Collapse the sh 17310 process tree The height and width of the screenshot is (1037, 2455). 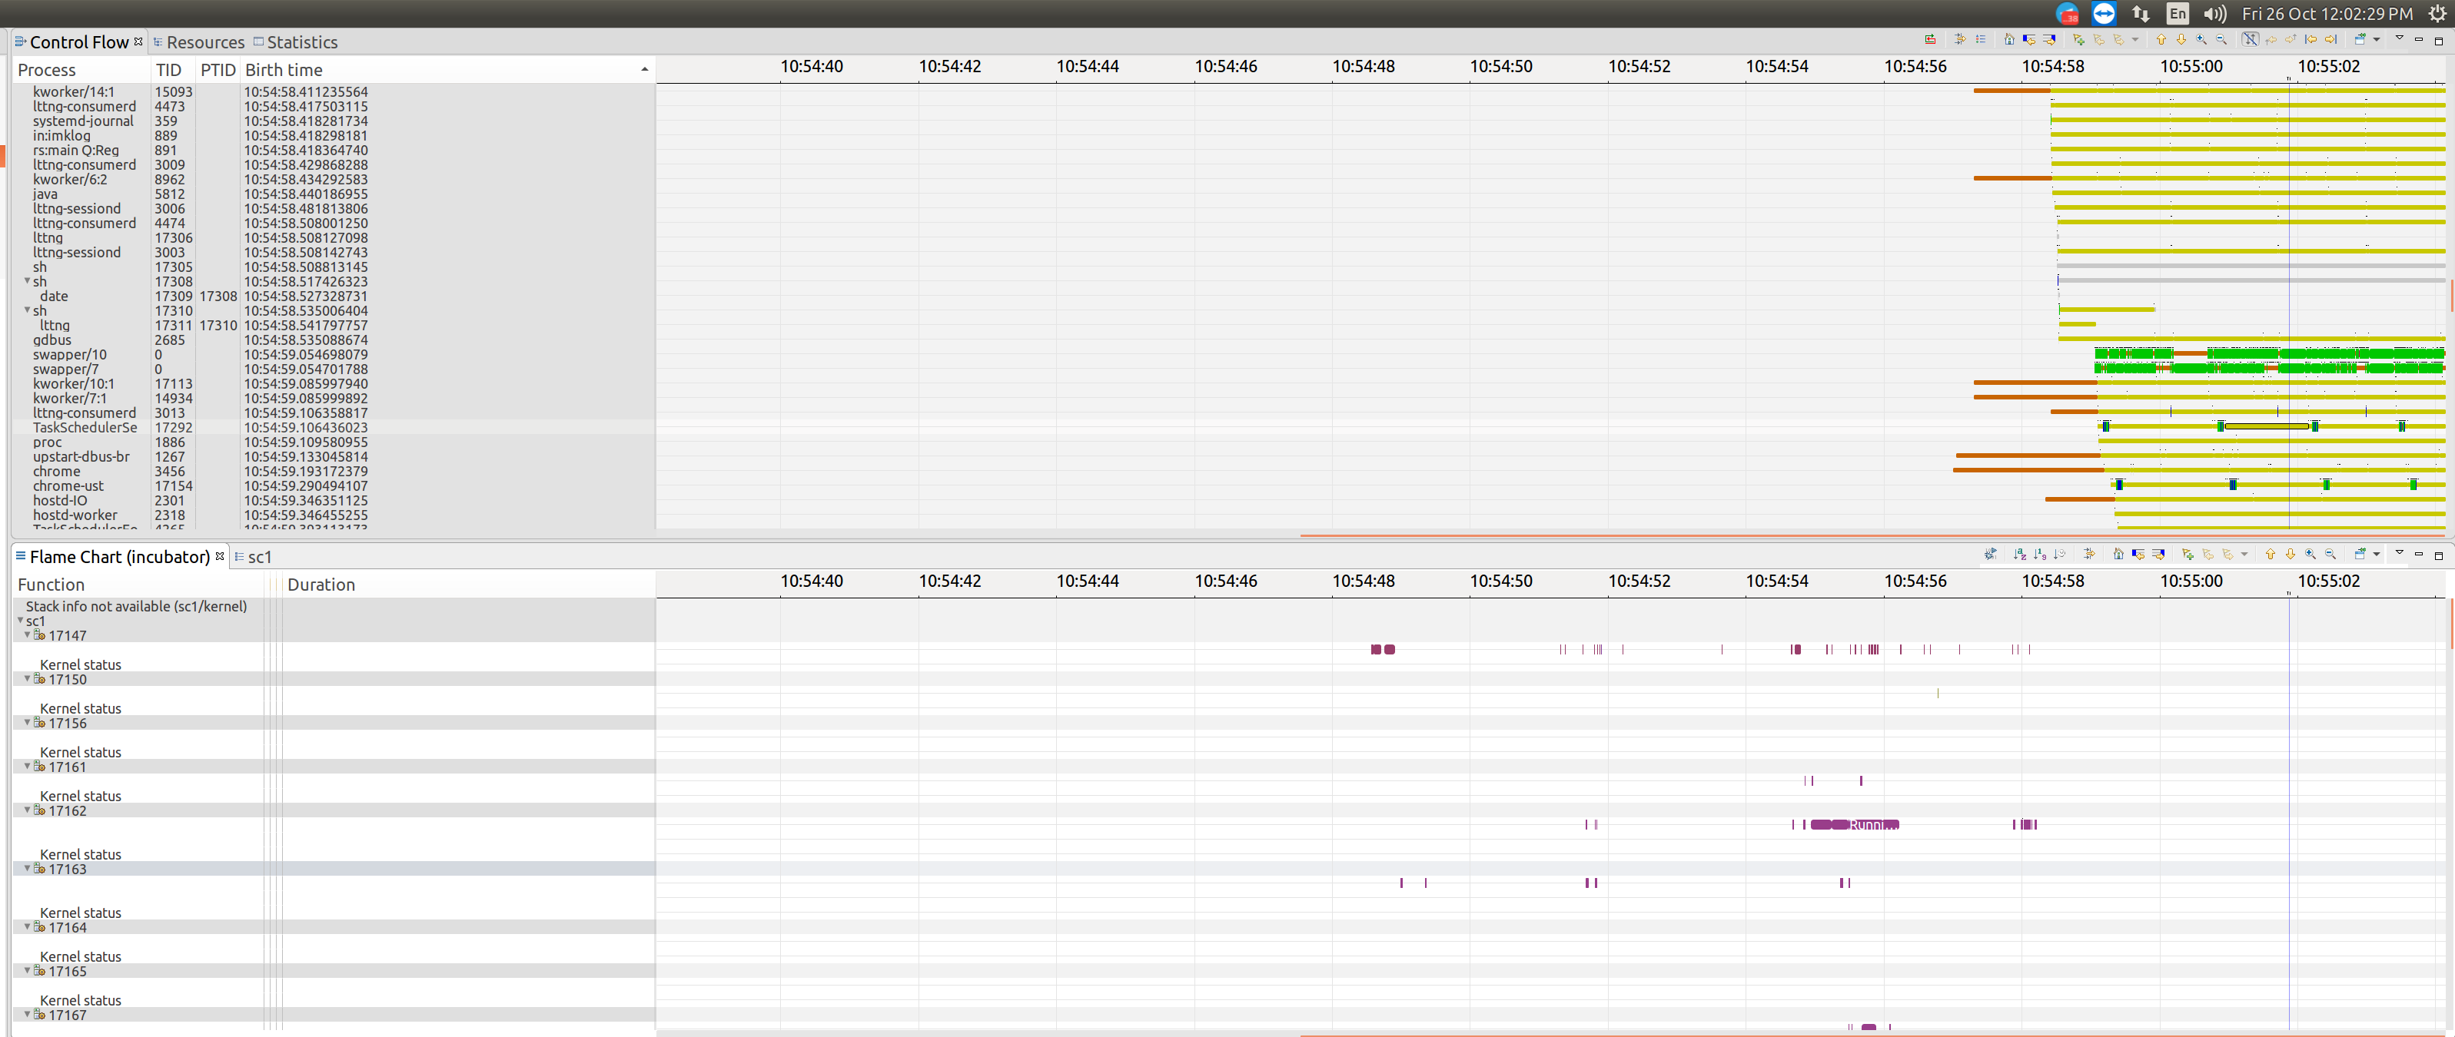point(27,310)
